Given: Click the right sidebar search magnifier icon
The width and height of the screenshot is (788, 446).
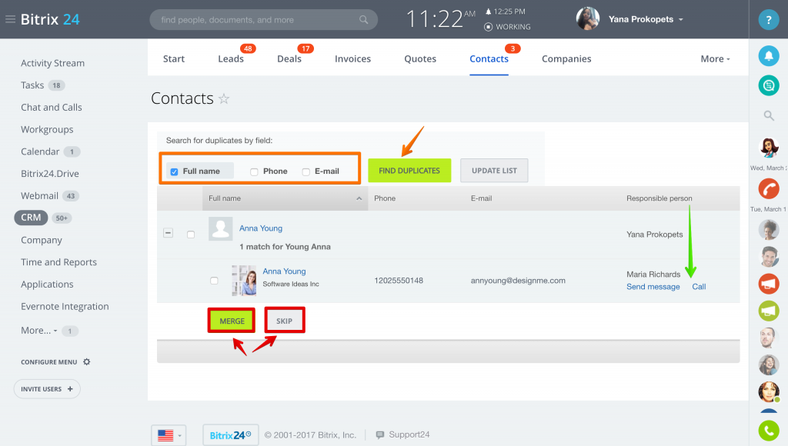Looking at the screenshot, I should click(769, 116).
